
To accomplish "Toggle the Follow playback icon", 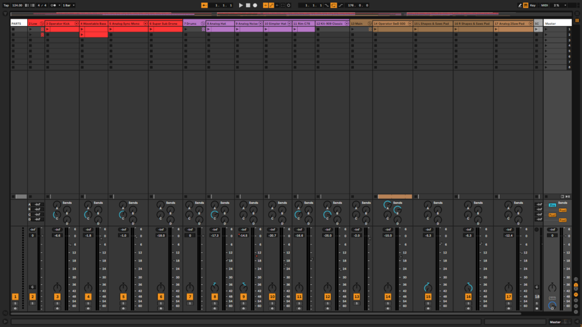I will coord(204,5).
